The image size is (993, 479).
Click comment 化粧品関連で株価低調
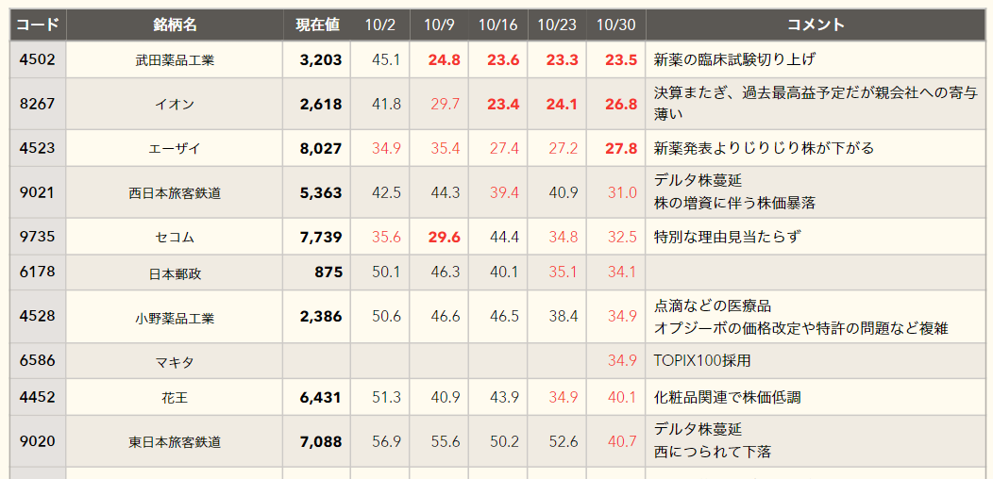tap(728, 398)
